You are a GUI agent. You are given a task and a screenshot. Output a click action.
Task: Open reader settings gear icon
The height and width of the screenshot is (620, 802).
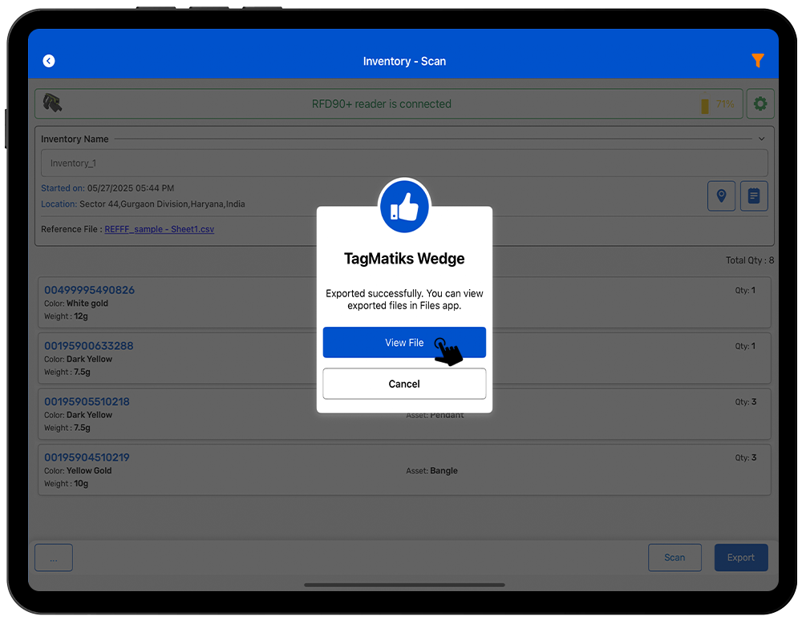point(760,104)
